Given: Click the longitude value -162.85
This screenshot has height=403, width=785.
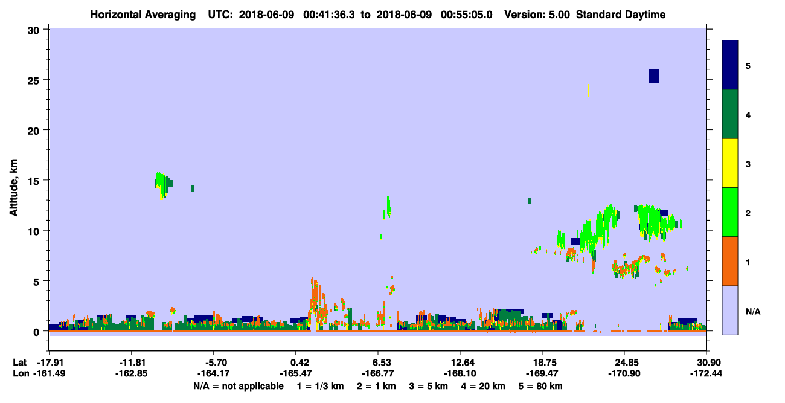Looking at the screenshot, I should coord(131,373).
